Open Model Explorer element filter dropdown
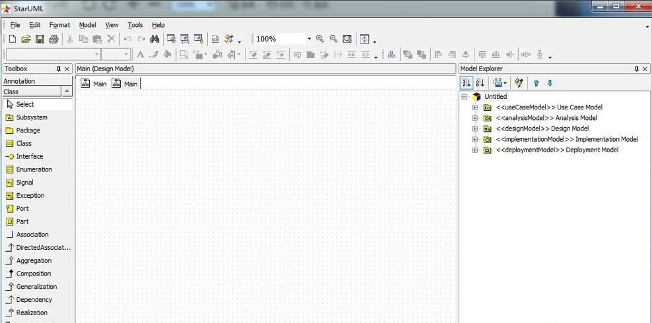 coord(500,83)
